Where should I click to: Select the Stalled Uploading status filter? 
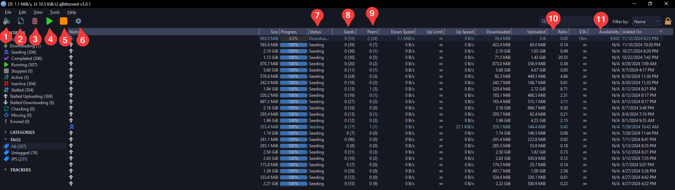[31, 96]
